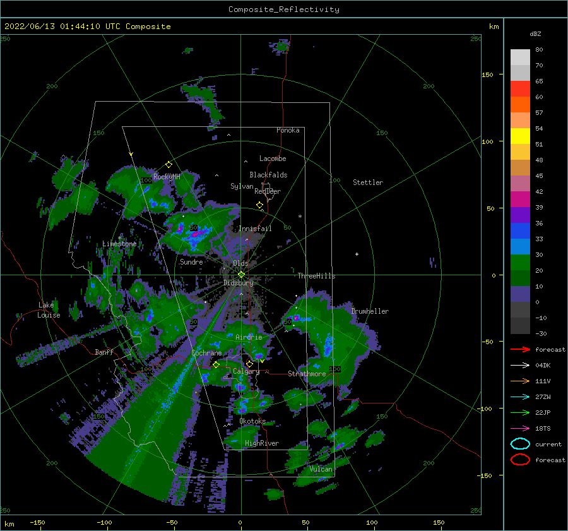Click the yellow diamond marker near RockyMH

click(x=169, y=165)
